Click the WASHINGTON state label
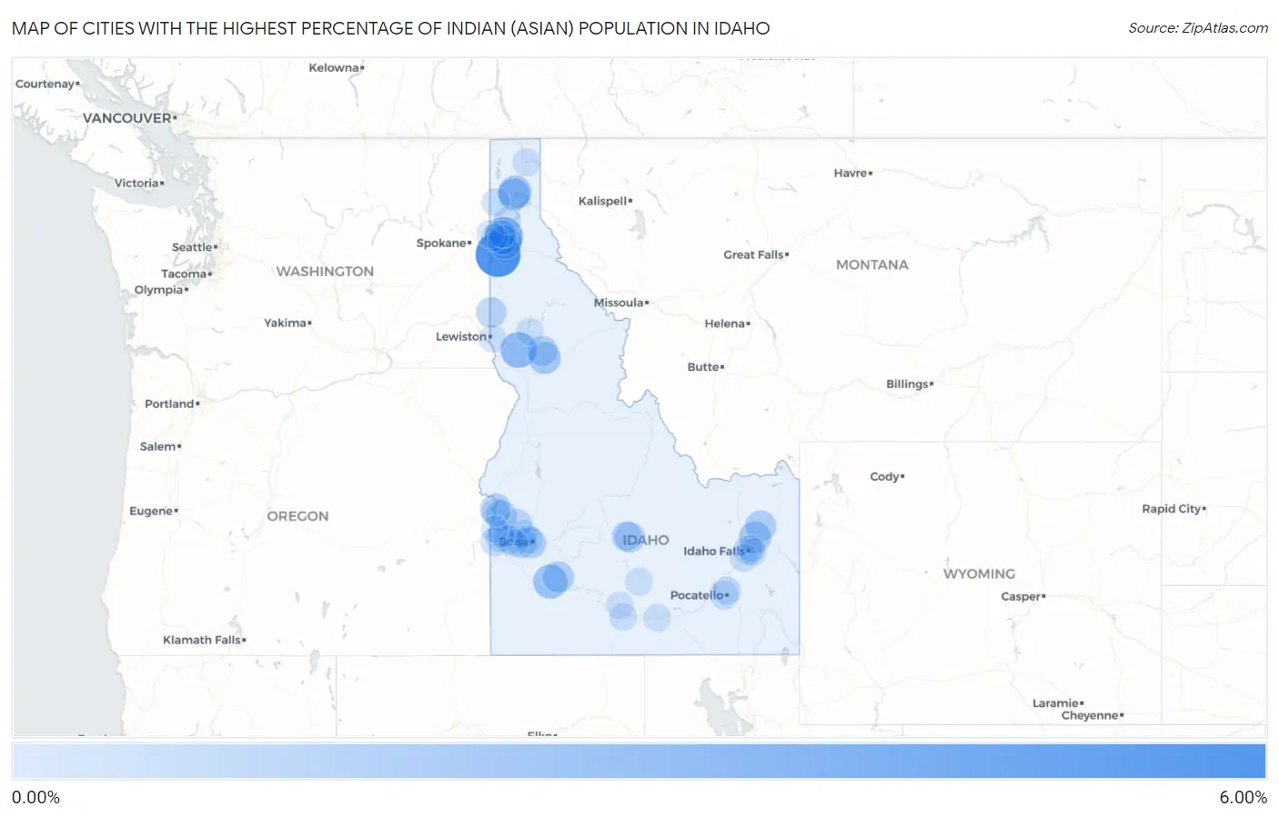 pyautogui.click(x=325, y=271)
